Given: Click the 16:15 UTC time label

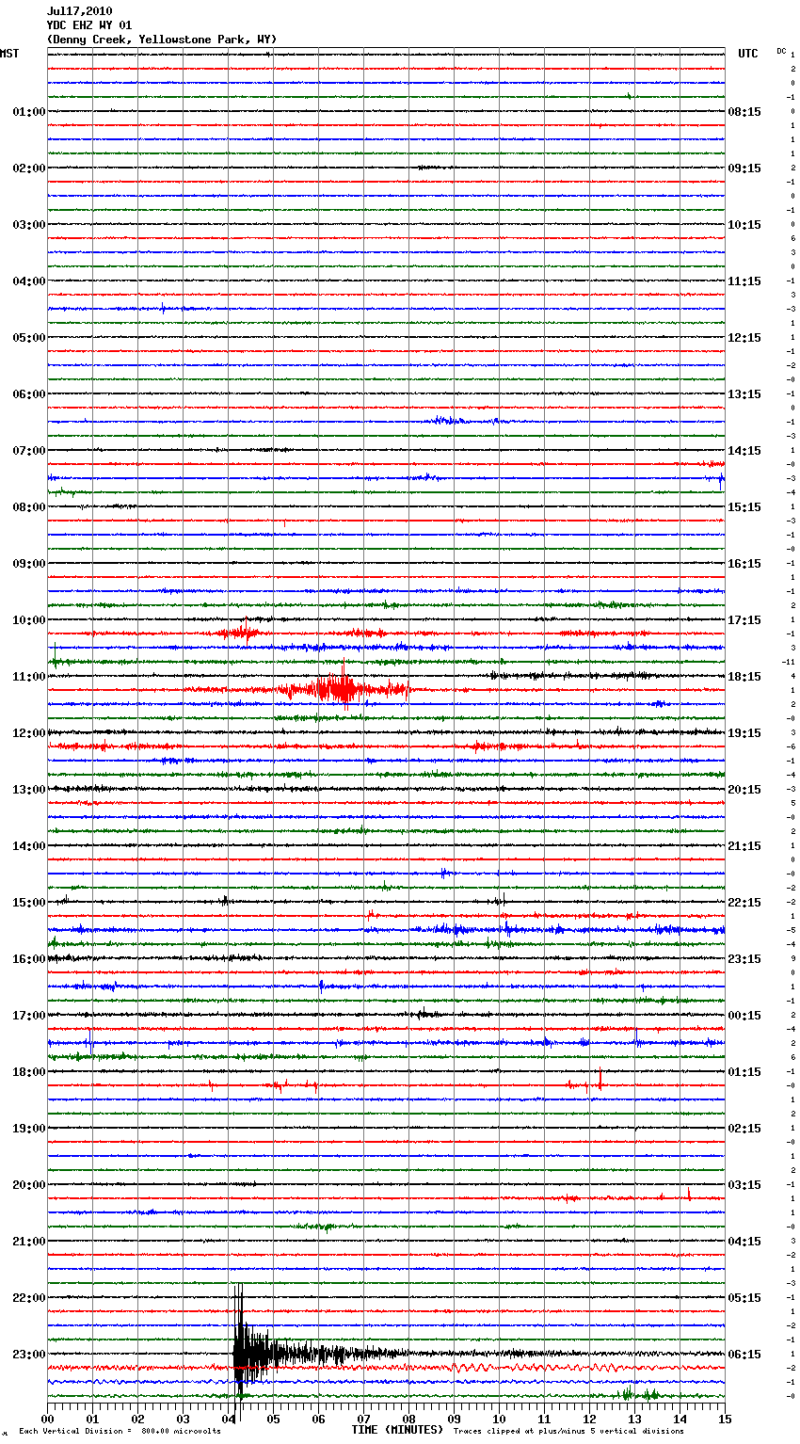Looking at the screenshot, I should click(x=744, y=564).
